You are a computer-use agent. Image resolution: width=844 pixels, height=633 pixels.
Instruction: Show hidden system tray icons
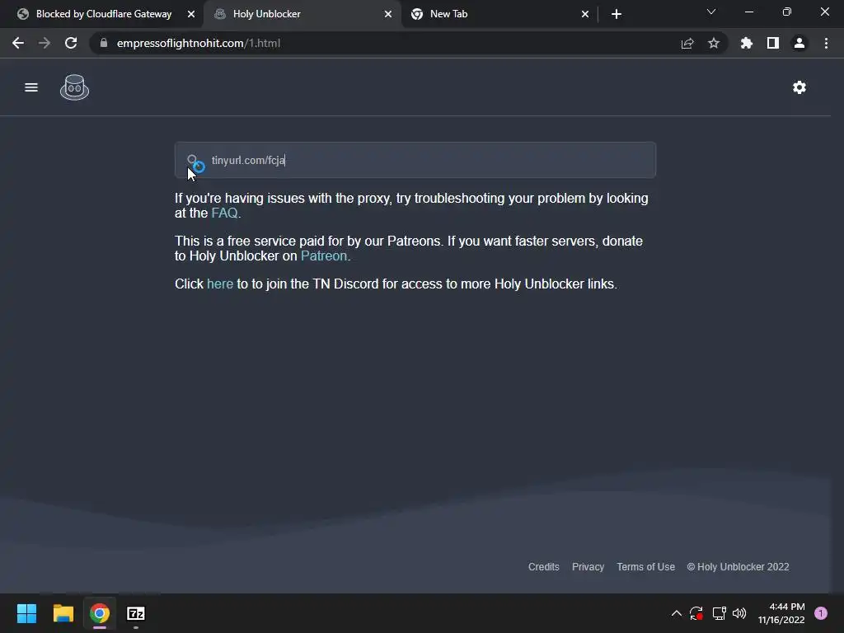click(677, 613)
